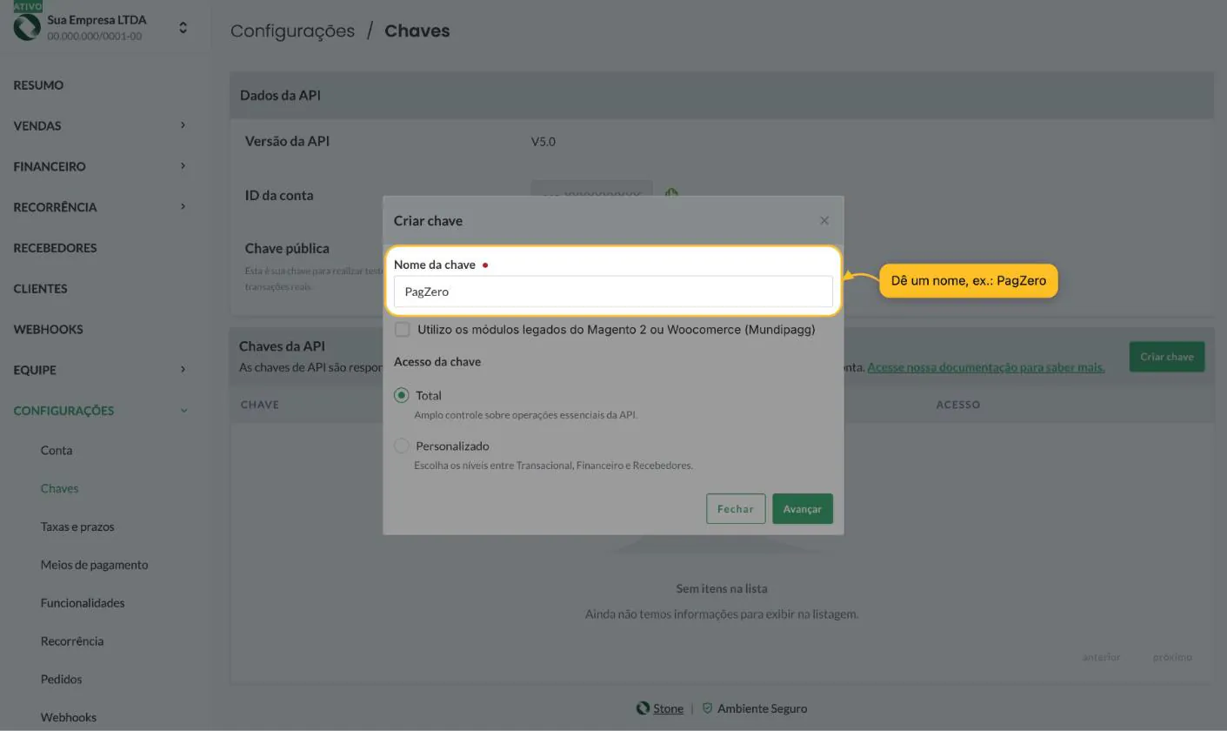This screenshot has height=731, width=1227.
Task: Select Chaves in the settings submenu
Action: 59,489
